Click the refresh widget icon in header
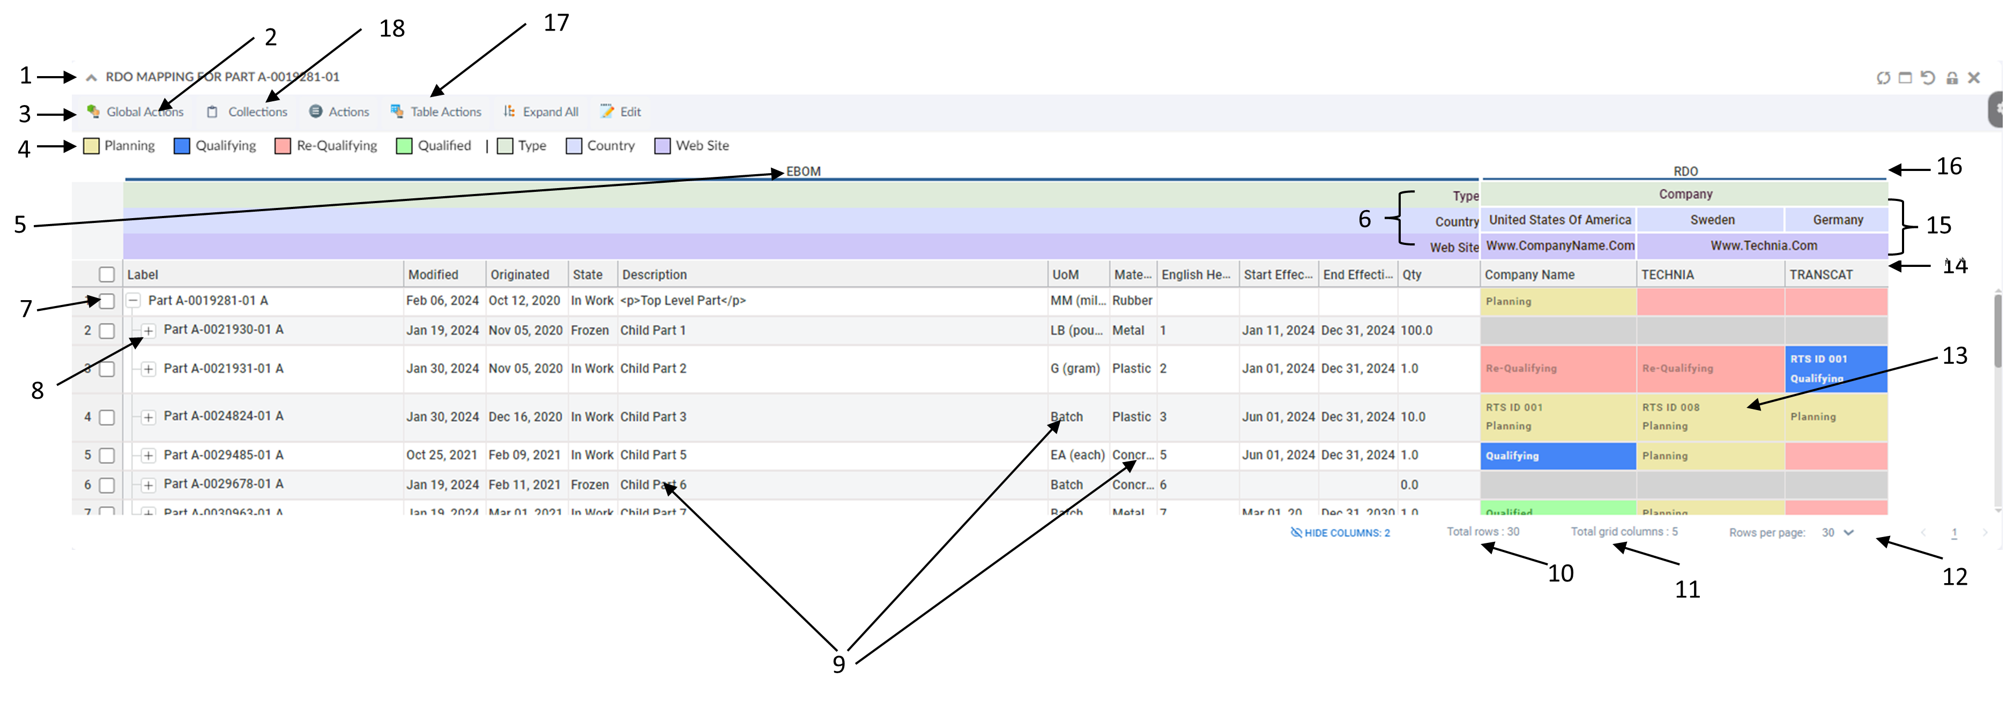The image size is (2014, 708). pos(1883,77)
